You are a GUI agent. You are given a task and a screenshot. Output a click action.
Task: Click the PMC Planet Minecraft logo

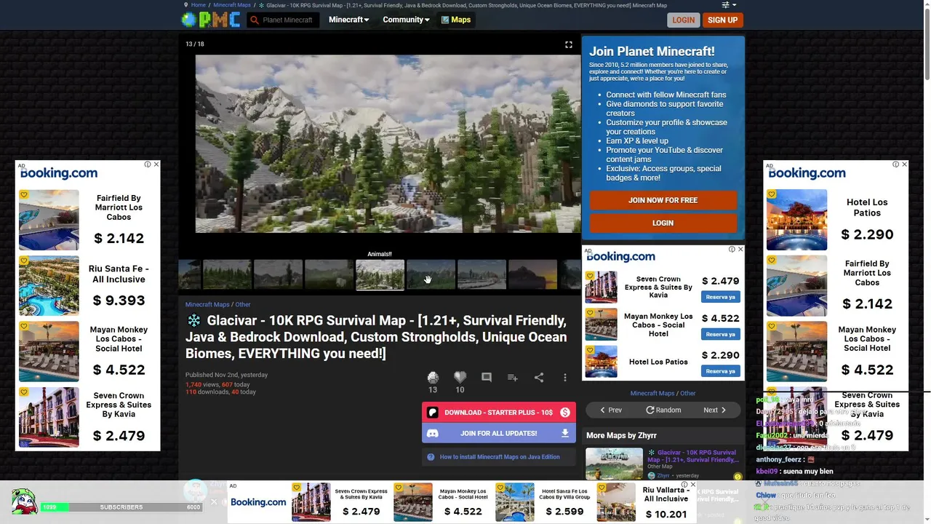[x=210, y=20]
